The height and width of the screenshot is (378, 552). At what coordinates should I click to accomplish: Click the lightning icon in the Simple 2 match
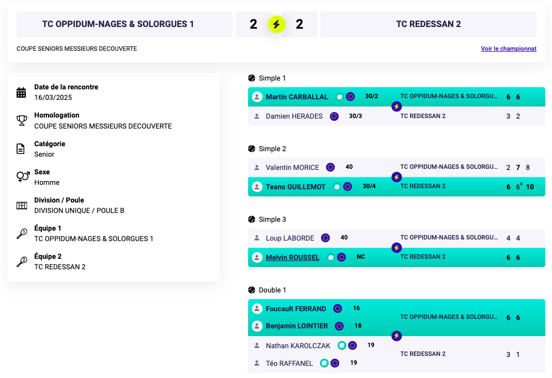396,177
